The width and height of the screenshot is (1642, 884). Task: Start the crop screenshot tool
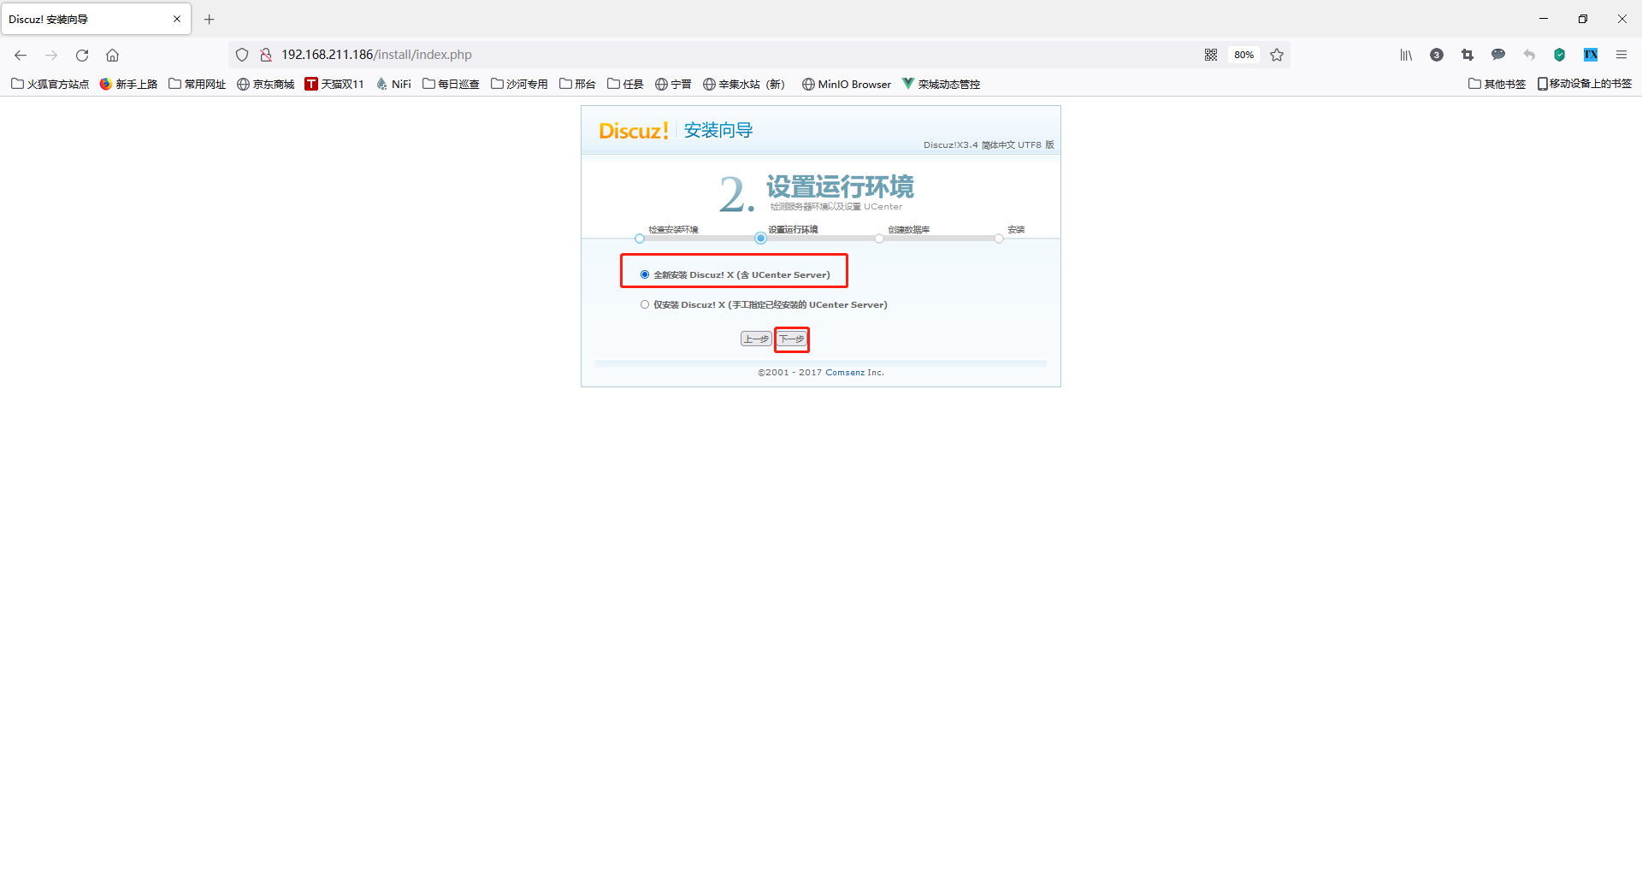tap(1468, 55)
